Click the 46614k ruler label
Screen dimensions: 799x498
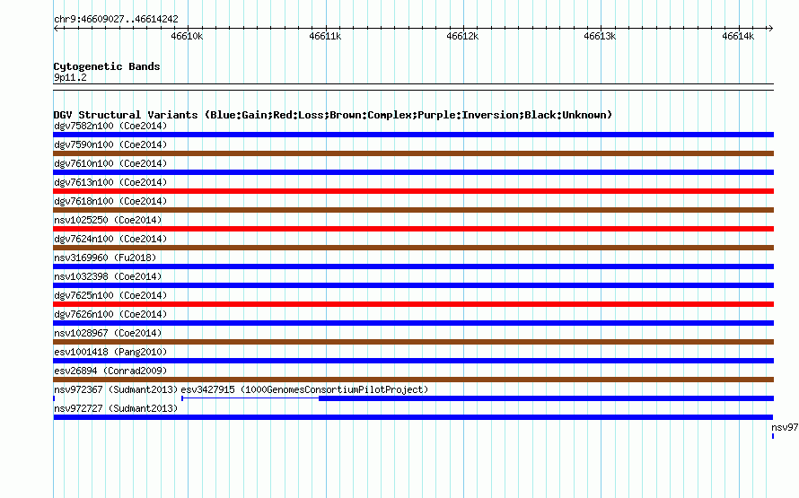(738, 36)
